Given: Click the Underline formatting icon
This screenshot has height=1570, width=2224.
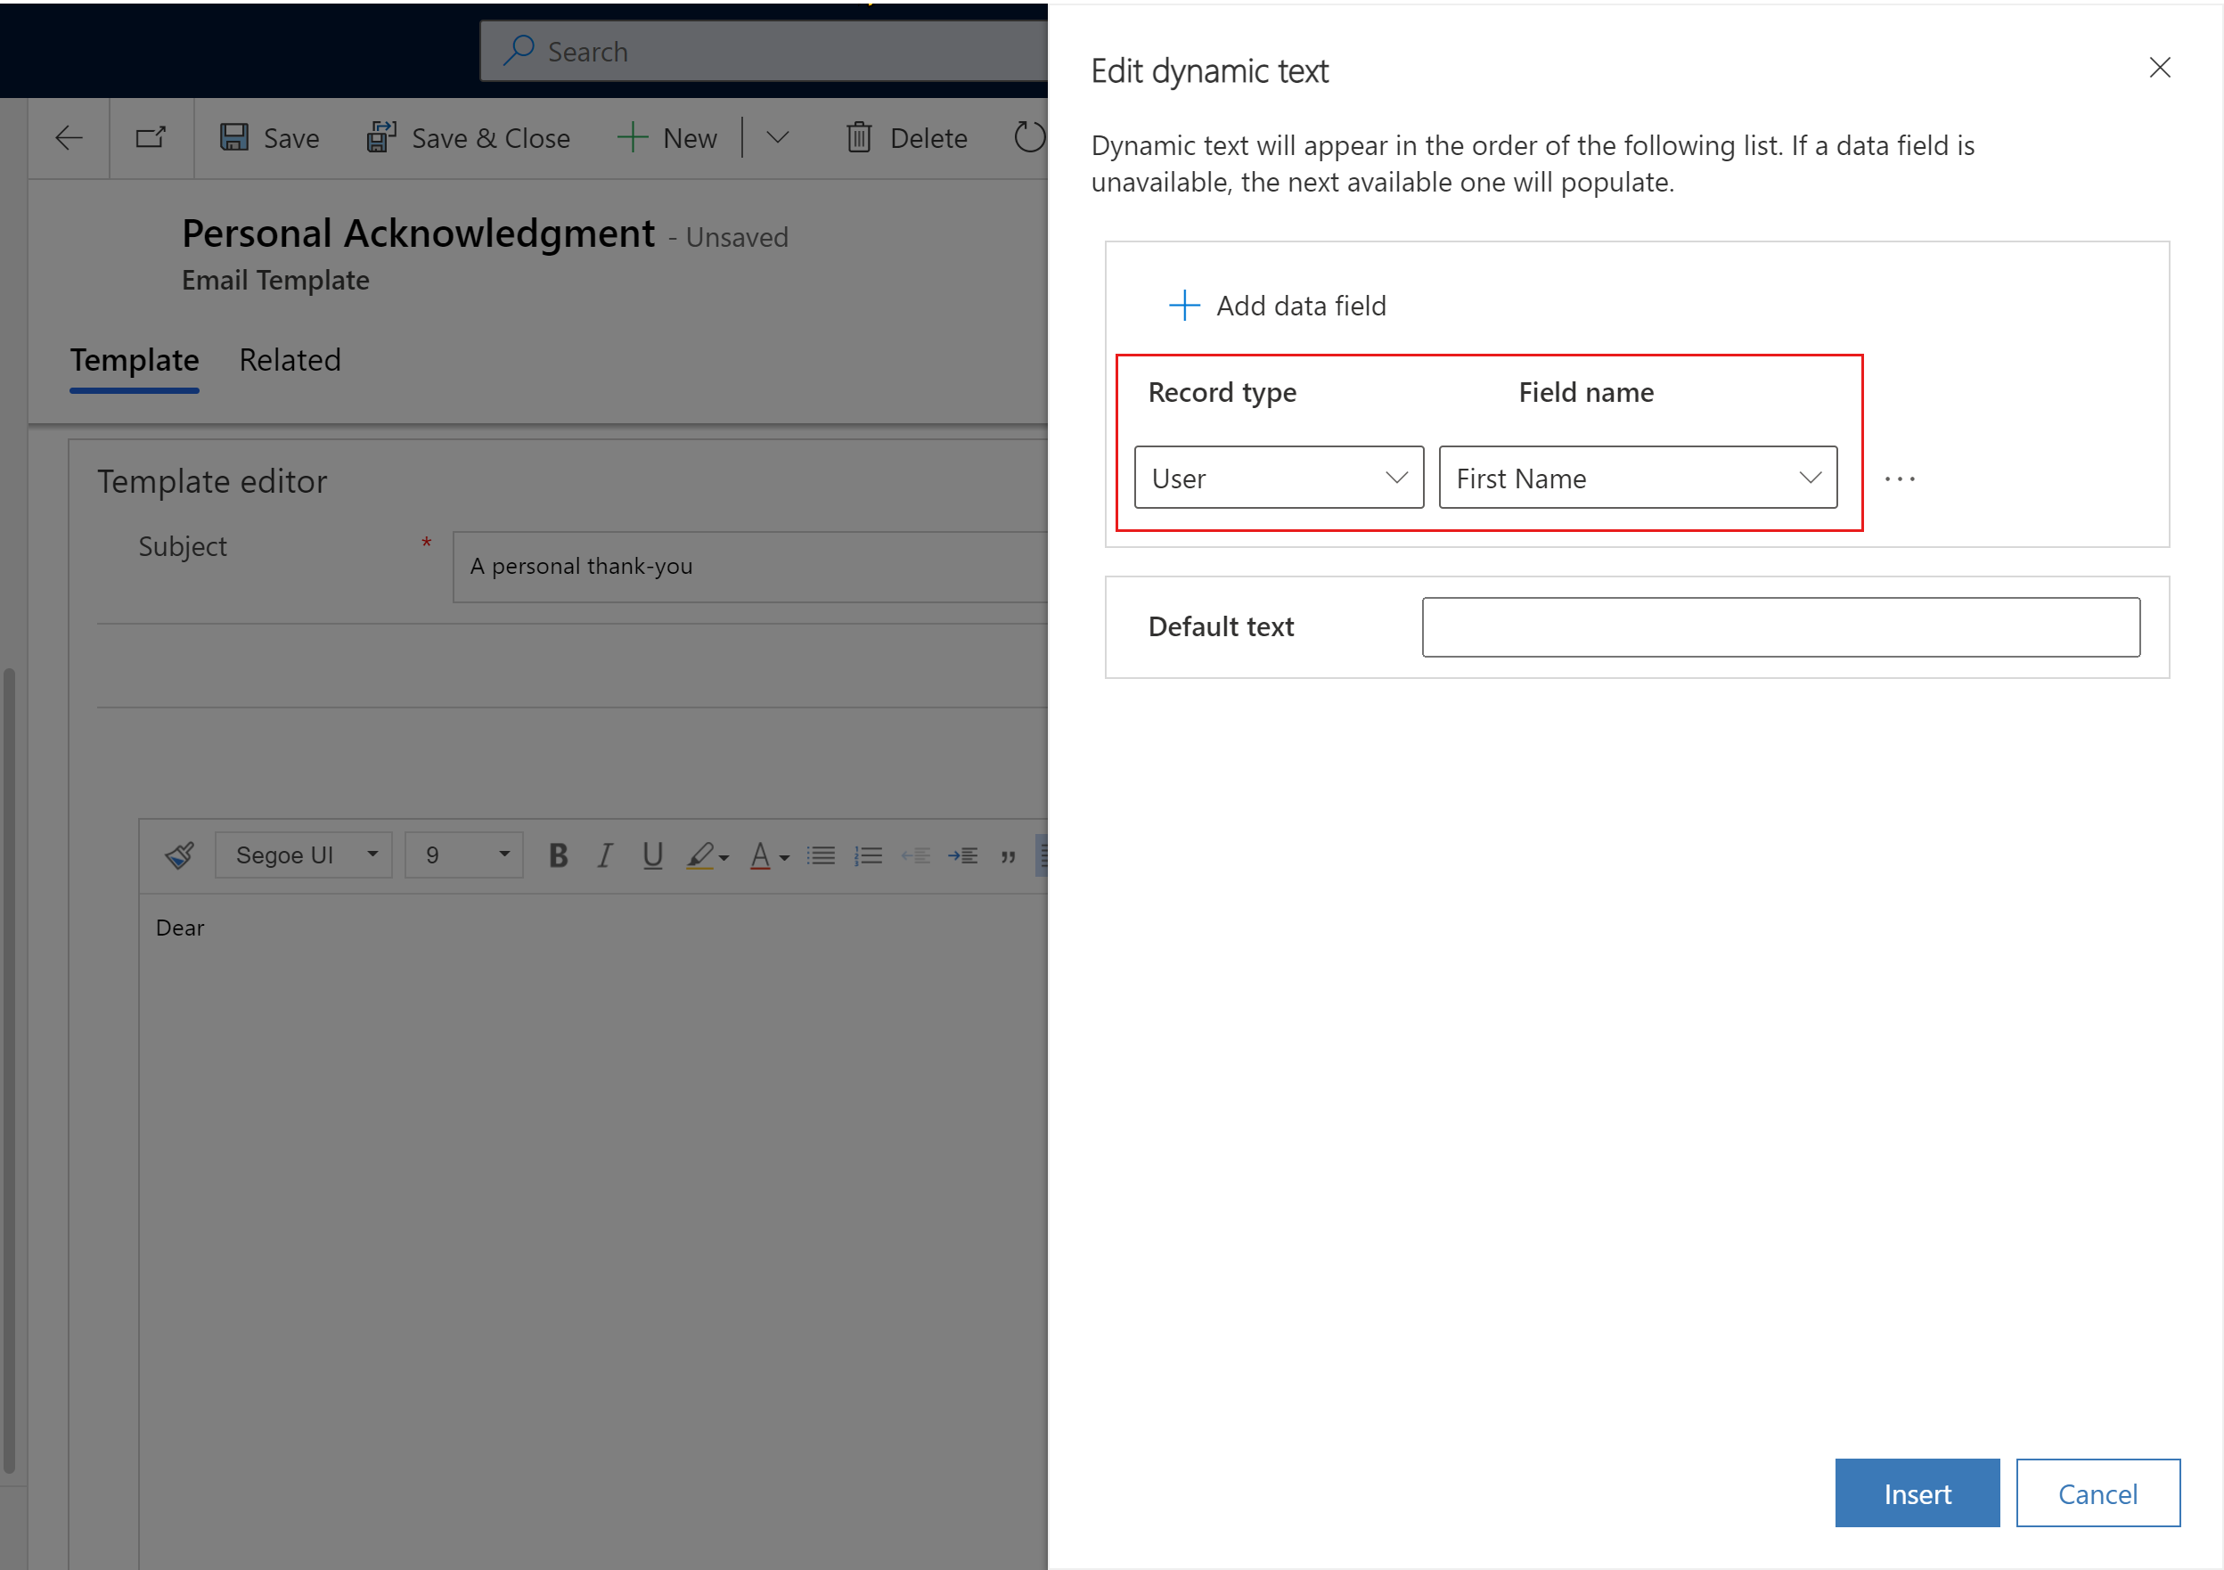Looking at the screenshot, I should pos(652,855).
